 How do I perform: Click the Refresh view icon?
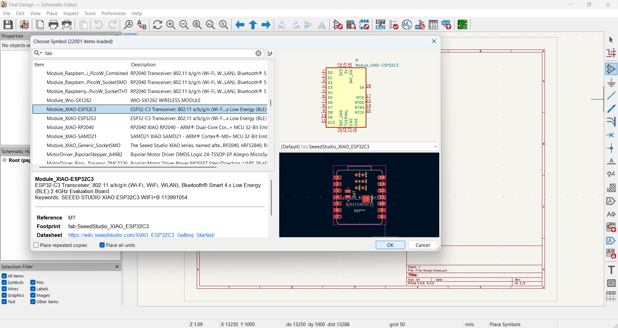[157, 24]
